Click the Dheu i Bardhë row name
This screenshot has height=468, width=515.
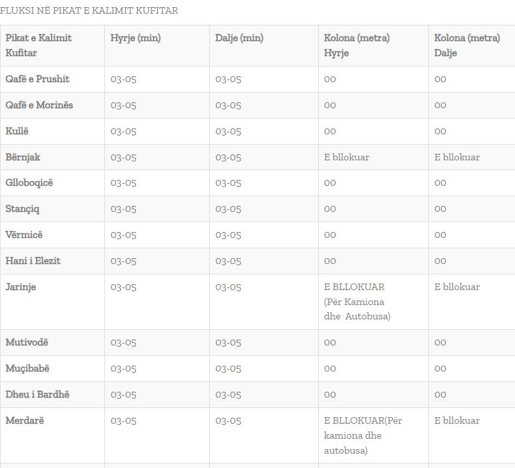(37, 394)
